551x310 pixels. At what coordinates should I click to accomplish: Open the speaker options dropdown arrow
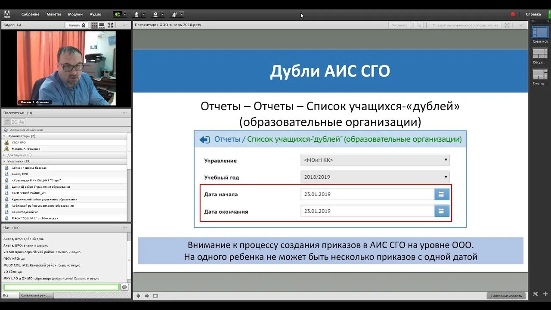point(125,14)
